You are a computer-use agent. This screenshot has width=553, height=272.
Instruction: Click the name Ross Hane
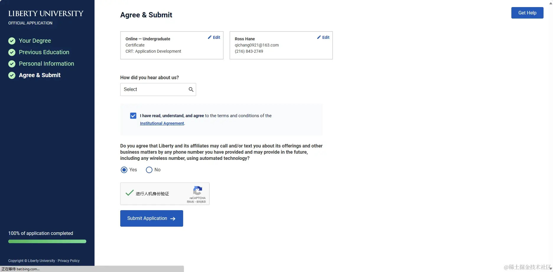pos(245,39)
